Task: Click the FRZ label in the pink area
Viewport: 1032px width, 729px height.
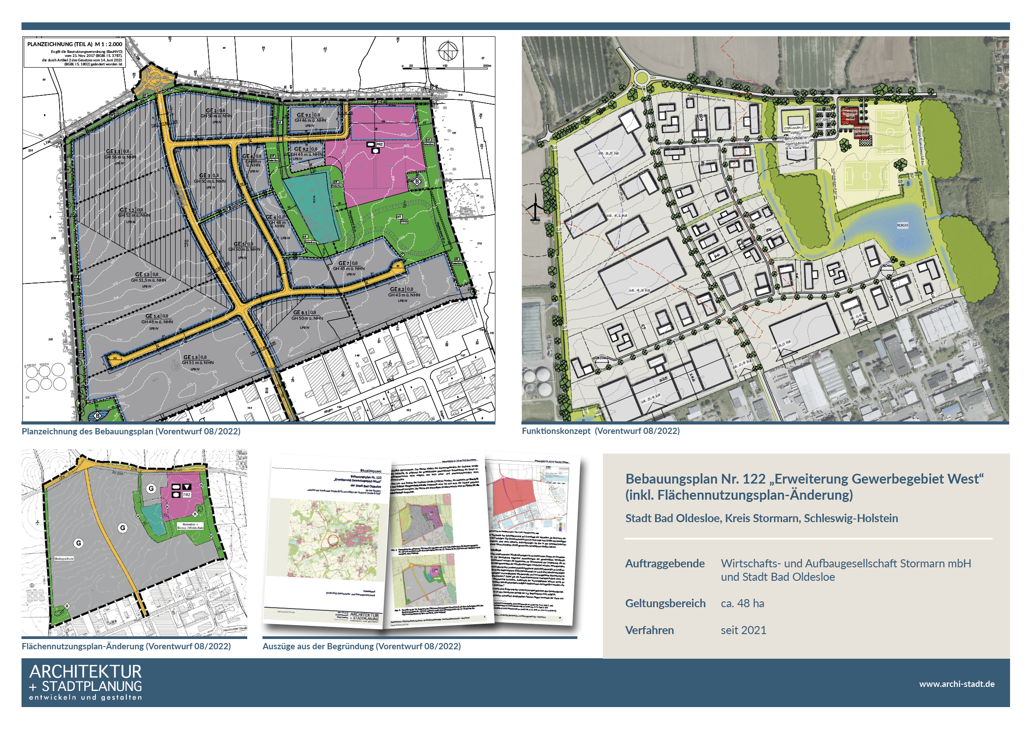Action: click(x=379, y=145)
